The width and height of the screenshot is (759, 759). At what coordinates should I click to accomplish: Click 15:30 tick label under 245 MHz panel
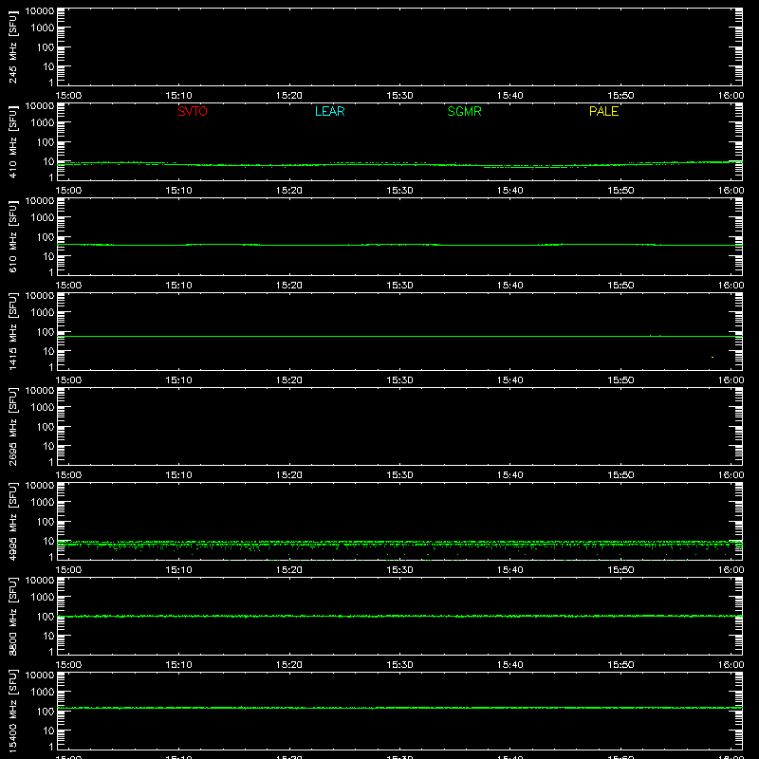tap(399, 96)
